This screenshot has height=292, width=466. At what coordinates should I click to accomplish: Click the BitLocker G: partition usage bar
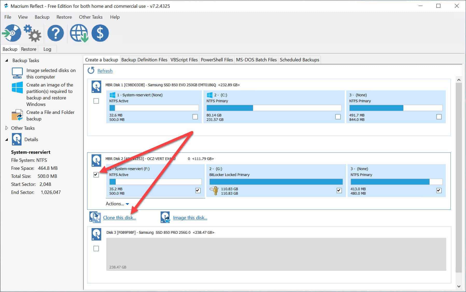(276, 182)
